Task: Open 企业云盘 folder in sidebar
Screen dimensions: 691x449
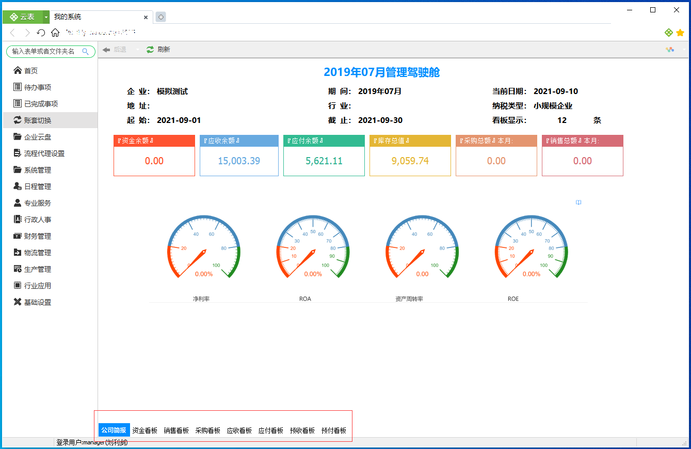Action: (50, 137)
